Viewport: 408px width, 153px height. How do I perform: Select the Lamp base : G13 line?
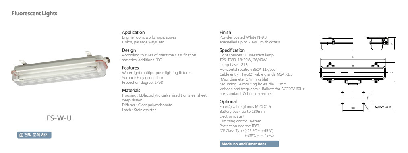click(x=234, y=65)
